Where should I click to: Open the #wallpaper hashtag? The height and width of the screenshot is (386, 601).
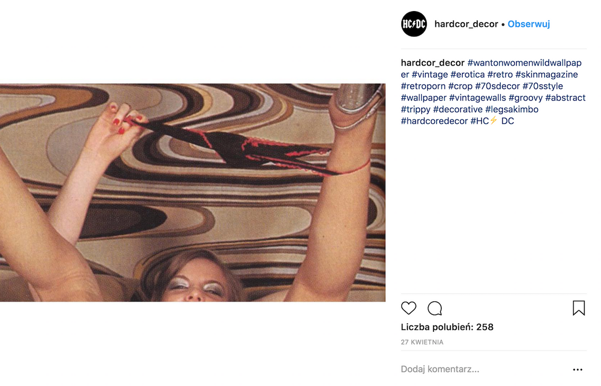(x=423, y=97)
